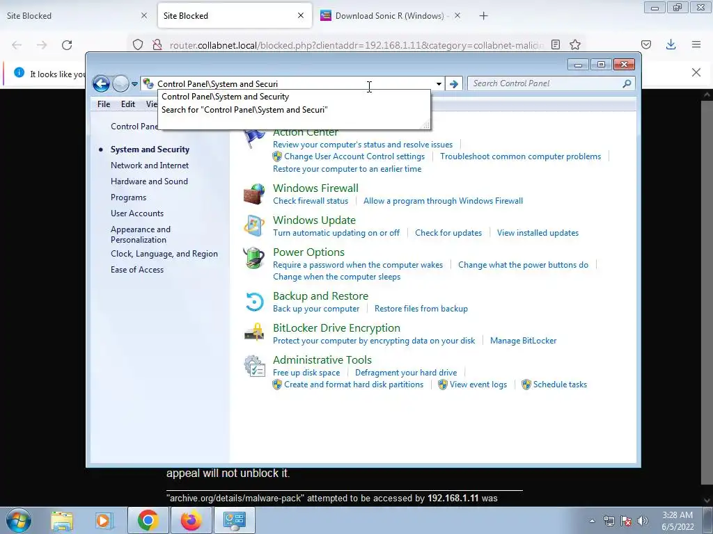Viewport: 713px width, 534px height.
Task: Open Appearance and Personalization category
Action: tap(141, 234)
